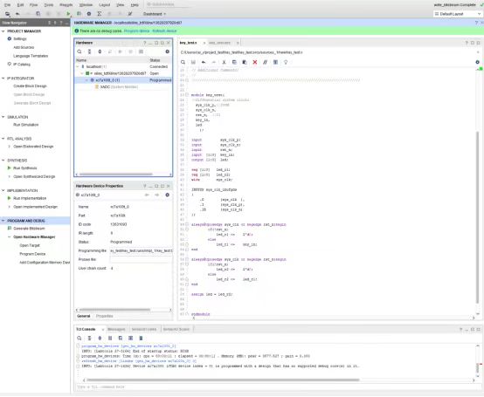This screenshot has height=397, width=484.
Task: Open project Settings in Flow Navigator
Action: [x=20, y=39]
